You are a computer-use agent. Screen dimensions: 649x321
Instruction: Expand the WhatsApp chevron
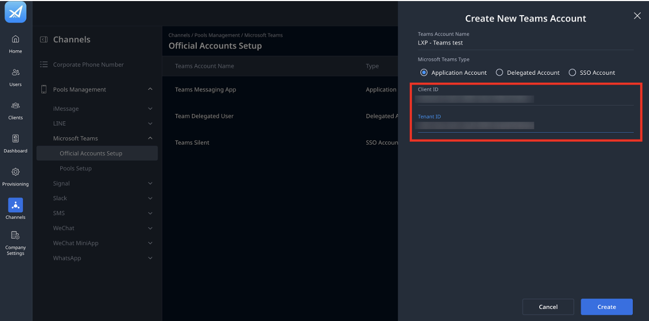click(x=150, y=258)
